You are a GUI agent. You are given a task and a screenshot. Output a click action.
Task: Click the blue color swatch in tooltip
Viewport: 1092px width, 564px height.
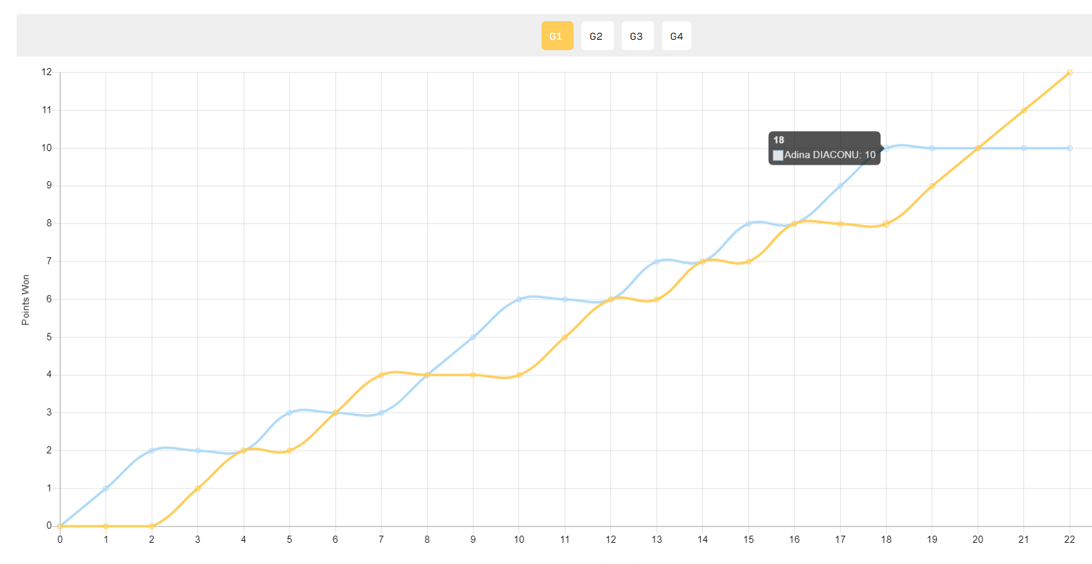pos(778,155)
